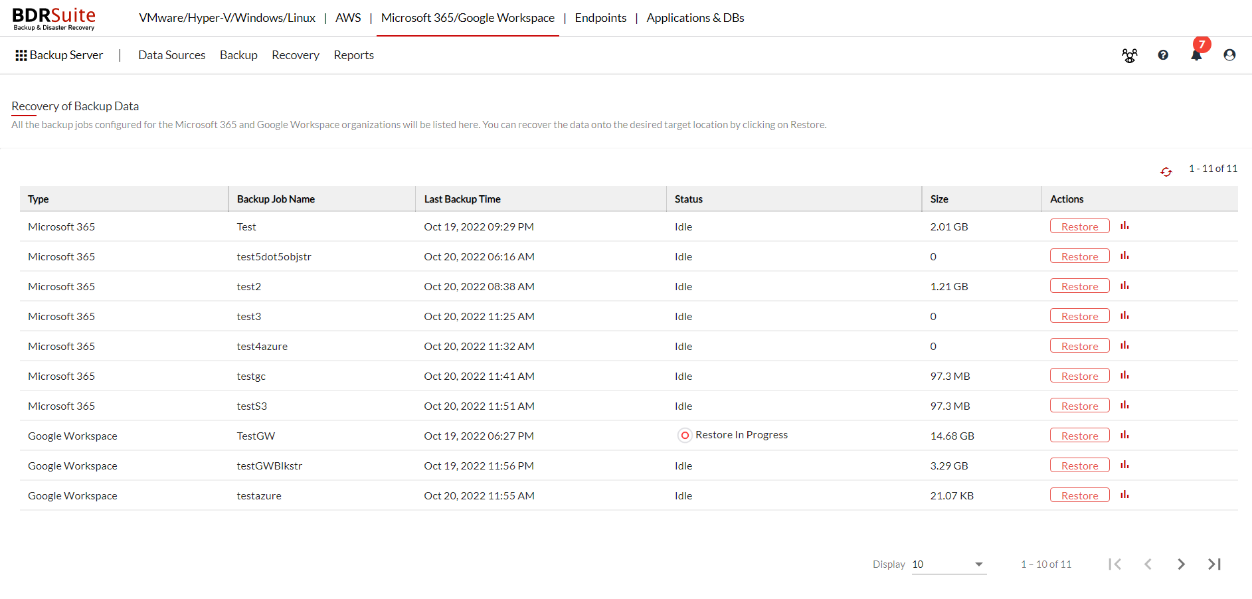Switch to VMware/Hyper-V/Windows/Linux tab
Image resolution: width=1252 pixels, height=599 pixels.
point(227,18)
